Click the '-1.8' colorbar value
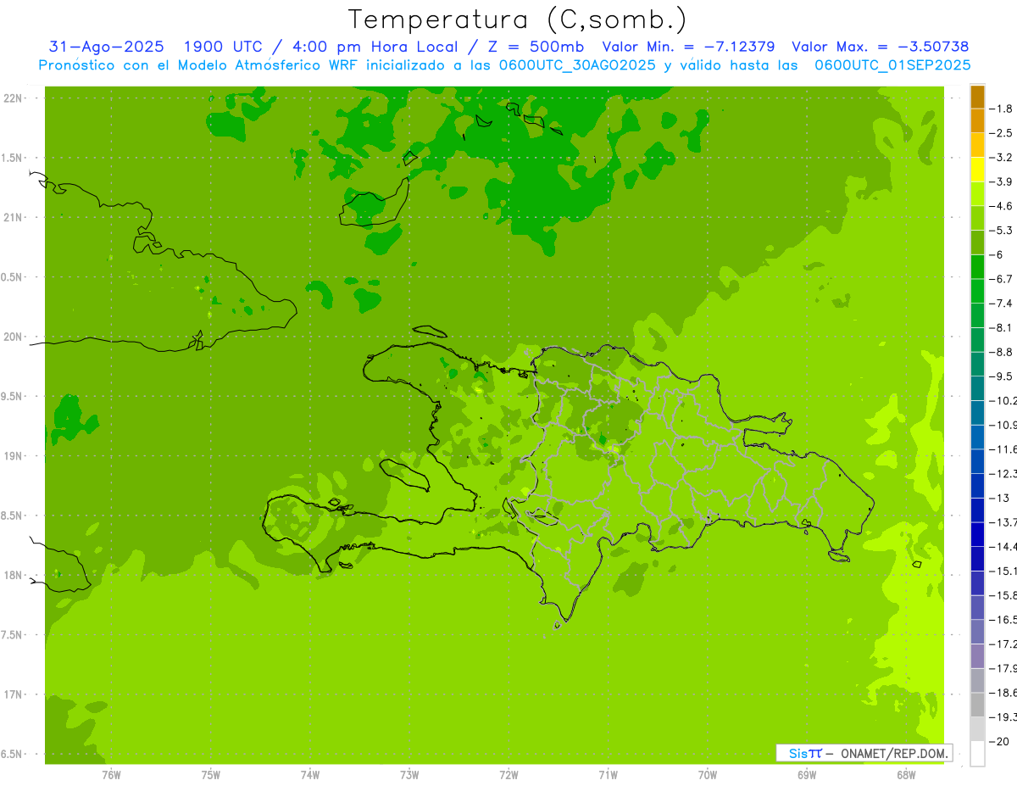The height and width of the screenshot is (786, 1017). pyautogui.click(x=1003, y=109)
